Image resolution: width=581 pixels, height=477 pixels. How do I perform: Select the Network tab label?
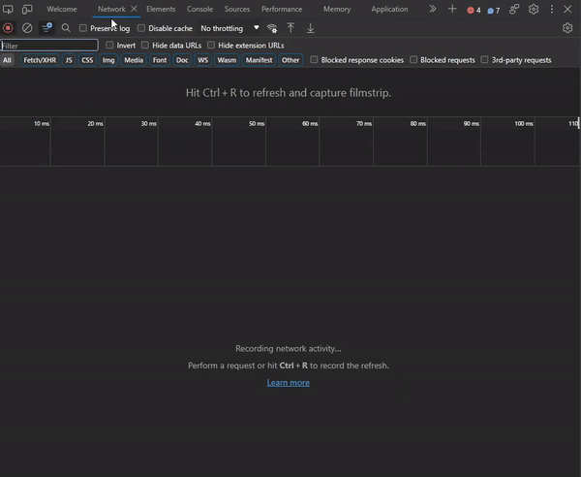click(111, 9)
